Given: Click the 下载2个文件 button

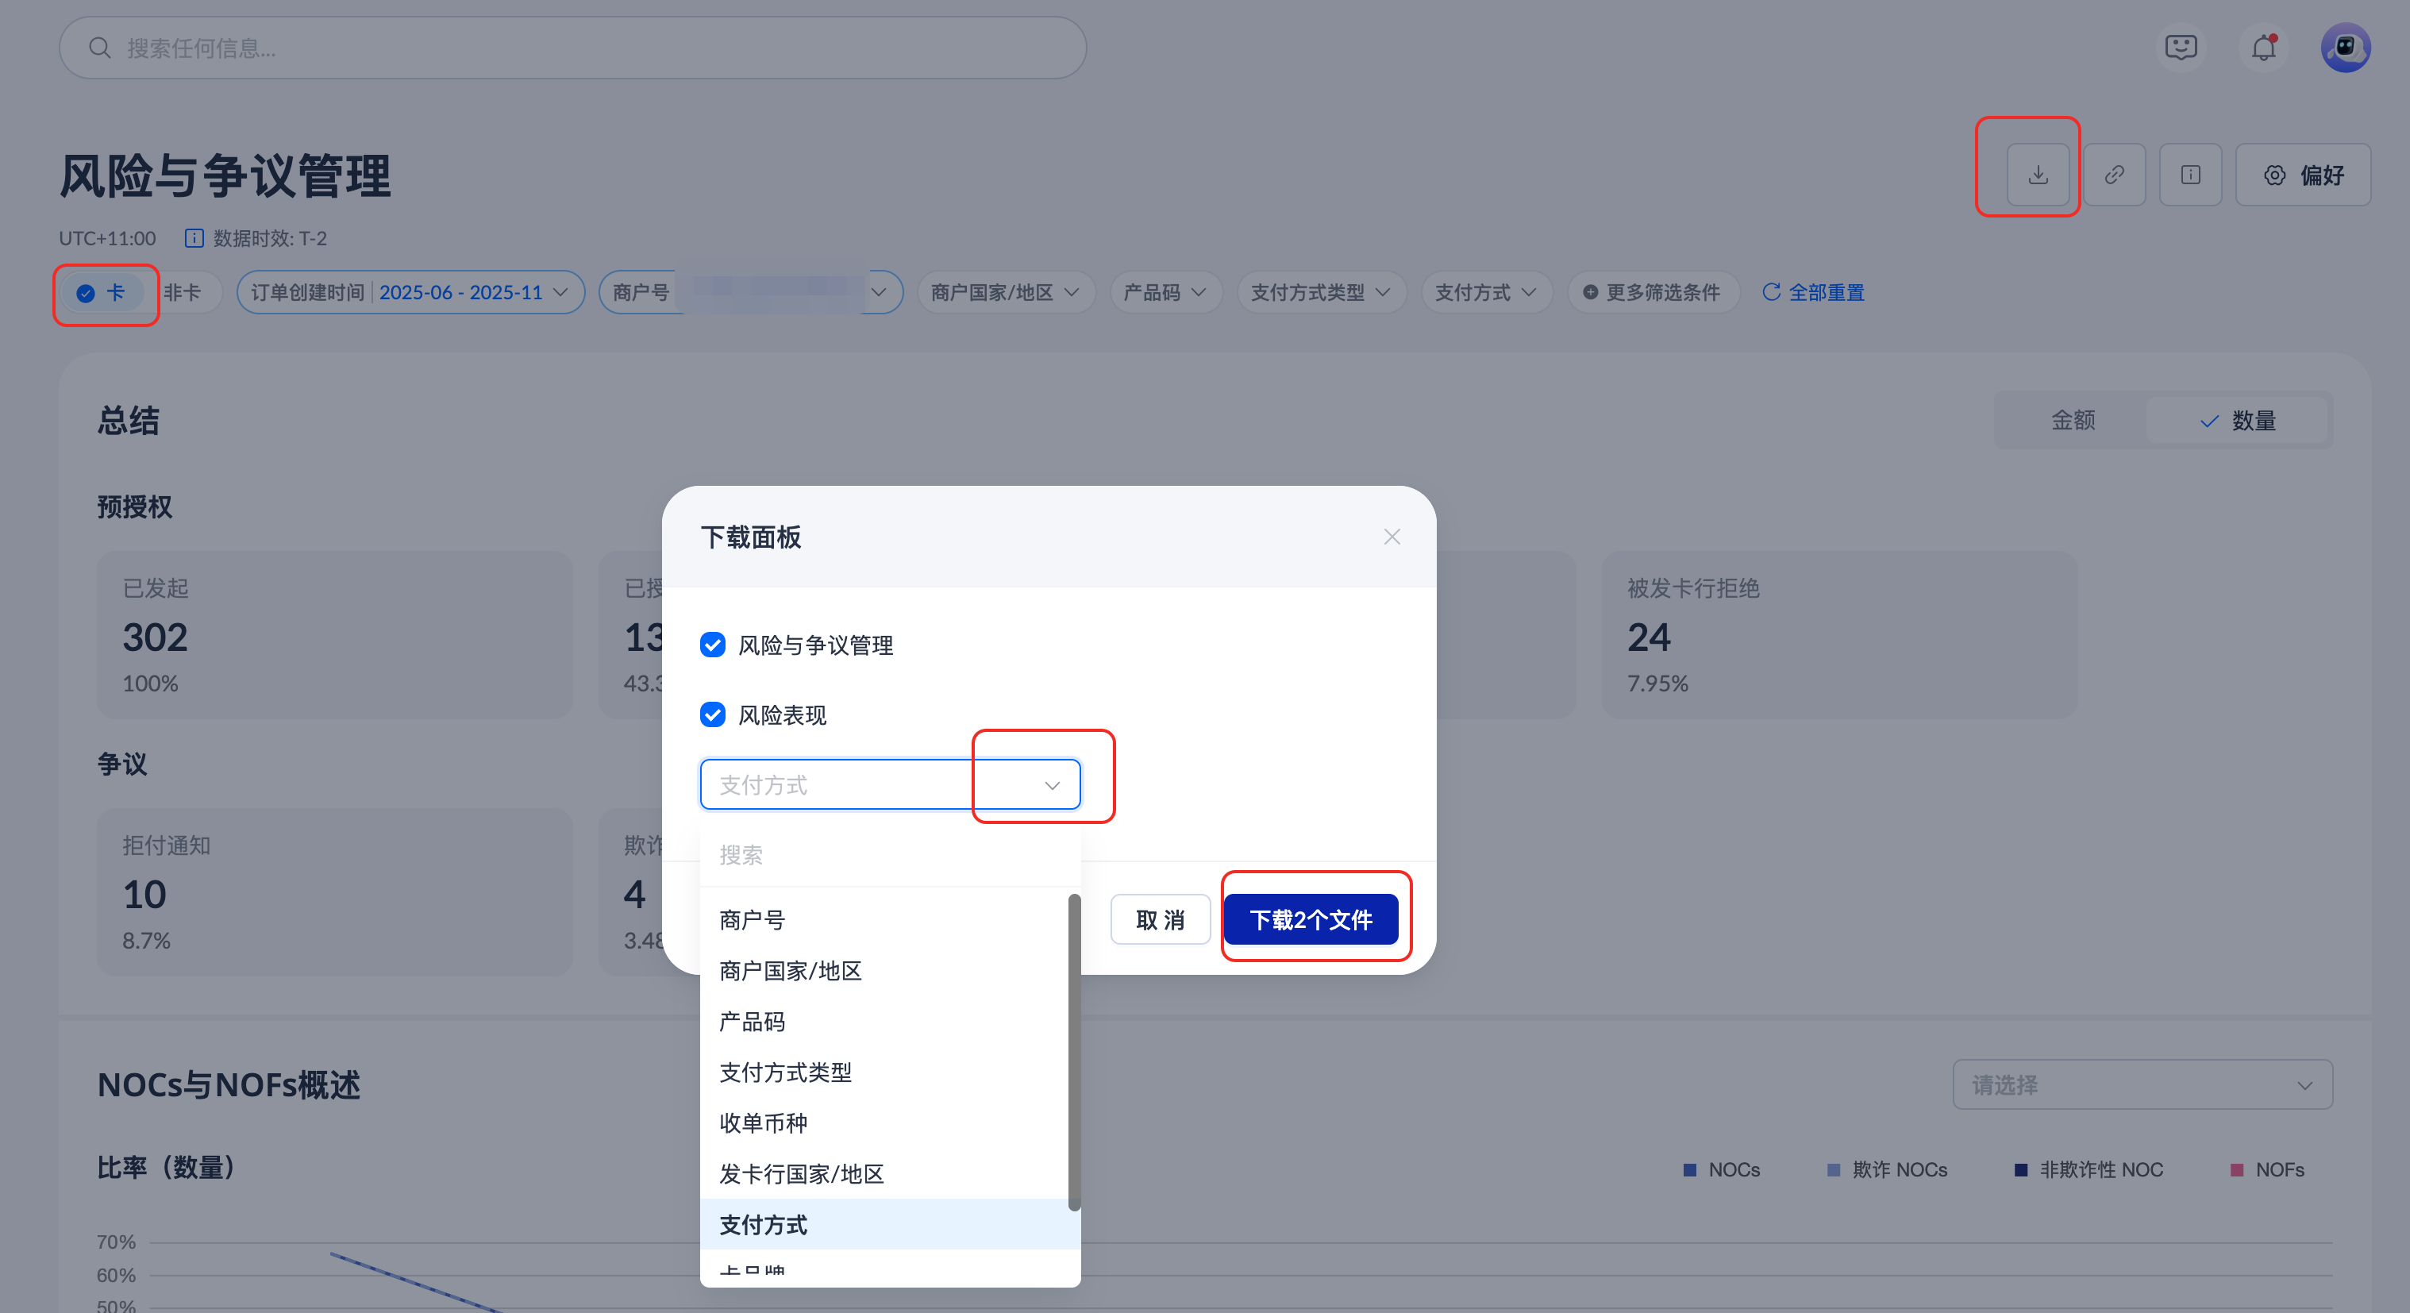Looking at the screenshot, I should [1310, 920].
